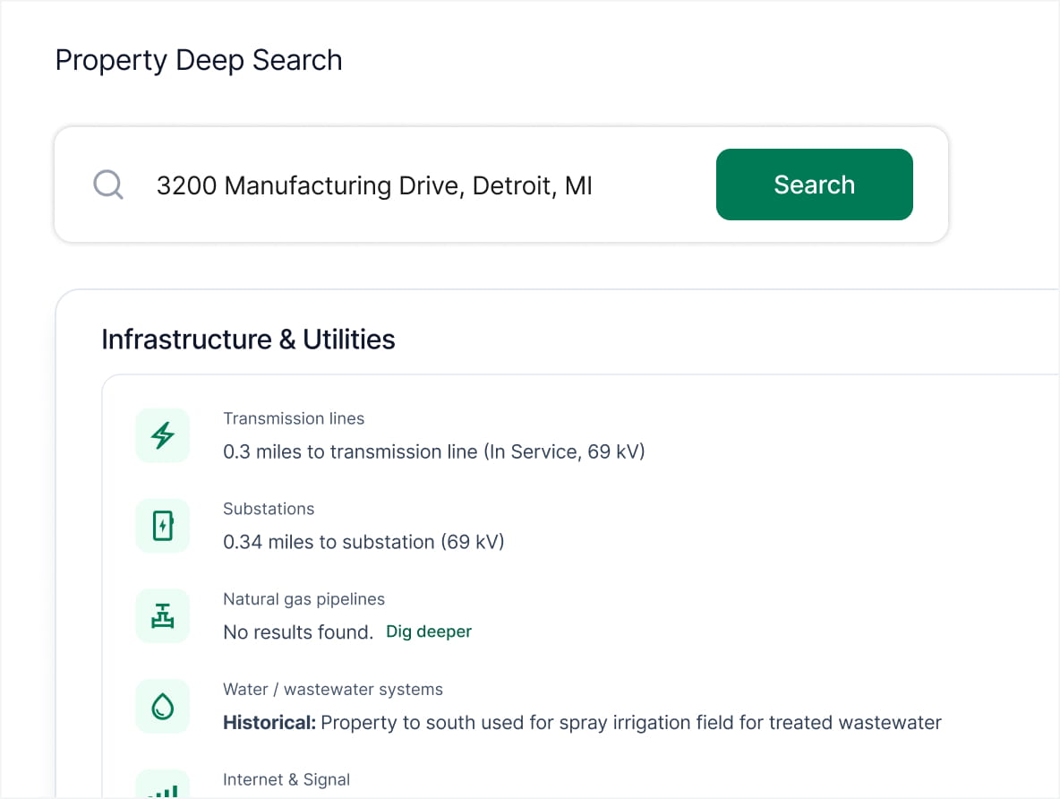This screenshot has height=799, width=1060.
Task: Click the magnifying glass search icon
Action: (108, 185)
